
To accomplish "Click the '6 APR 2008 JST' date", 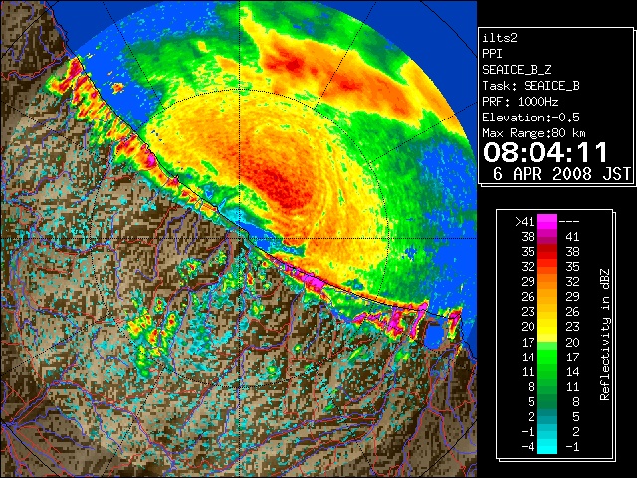I will pos(561,173).
